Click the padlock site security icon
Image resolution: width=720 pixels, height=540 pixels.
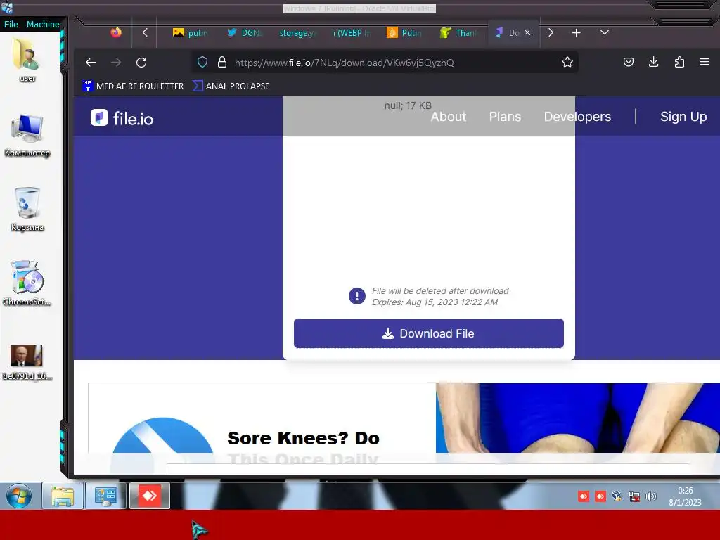pos(222,63)
